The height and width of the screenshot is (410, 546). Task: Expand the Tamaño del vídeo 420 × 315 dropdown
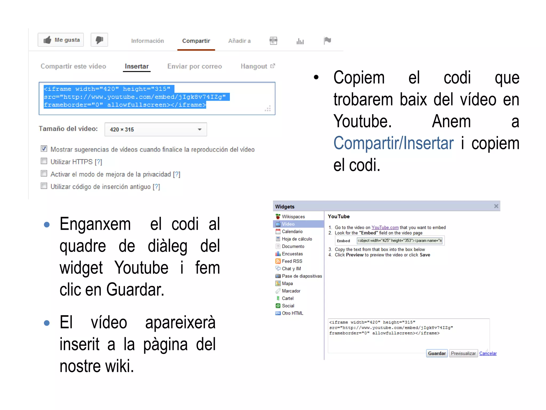[156, 129]
